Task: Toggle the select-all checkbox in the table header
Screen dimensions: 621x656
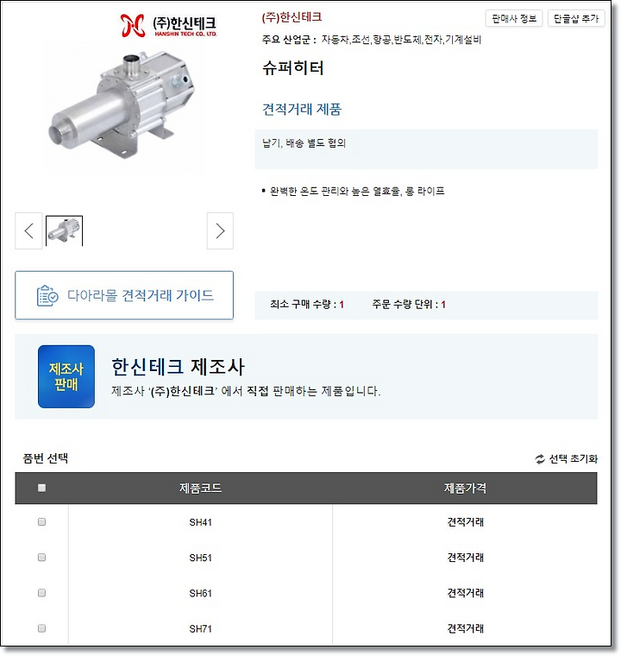Action: point(41,488)
